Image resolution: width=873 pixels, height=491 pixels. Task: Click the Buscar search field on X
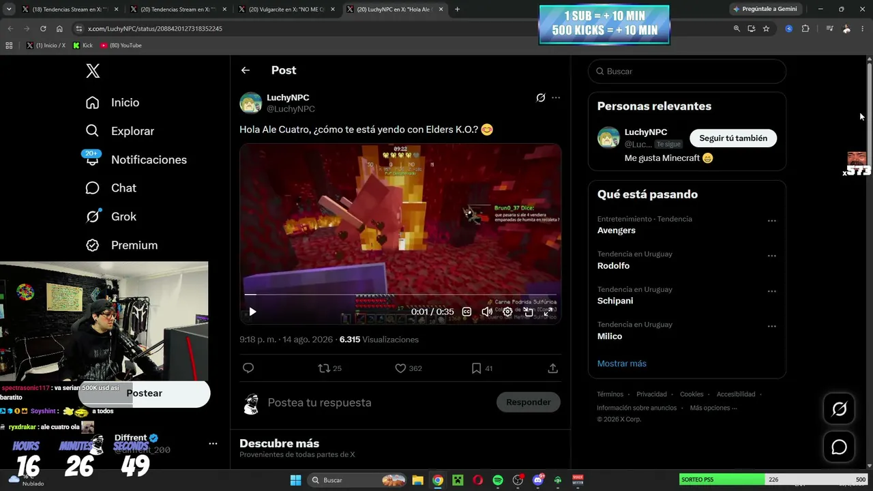click(x=687, y=71)
